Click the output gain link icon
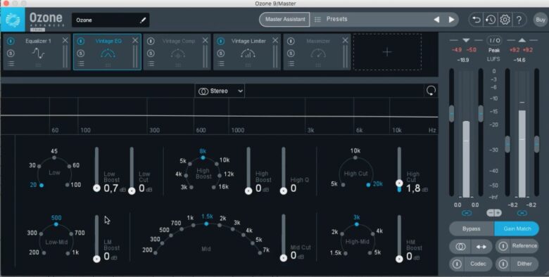Image resolution: width=549 pixels, height=277 pixels. click(x=522, y=212)
